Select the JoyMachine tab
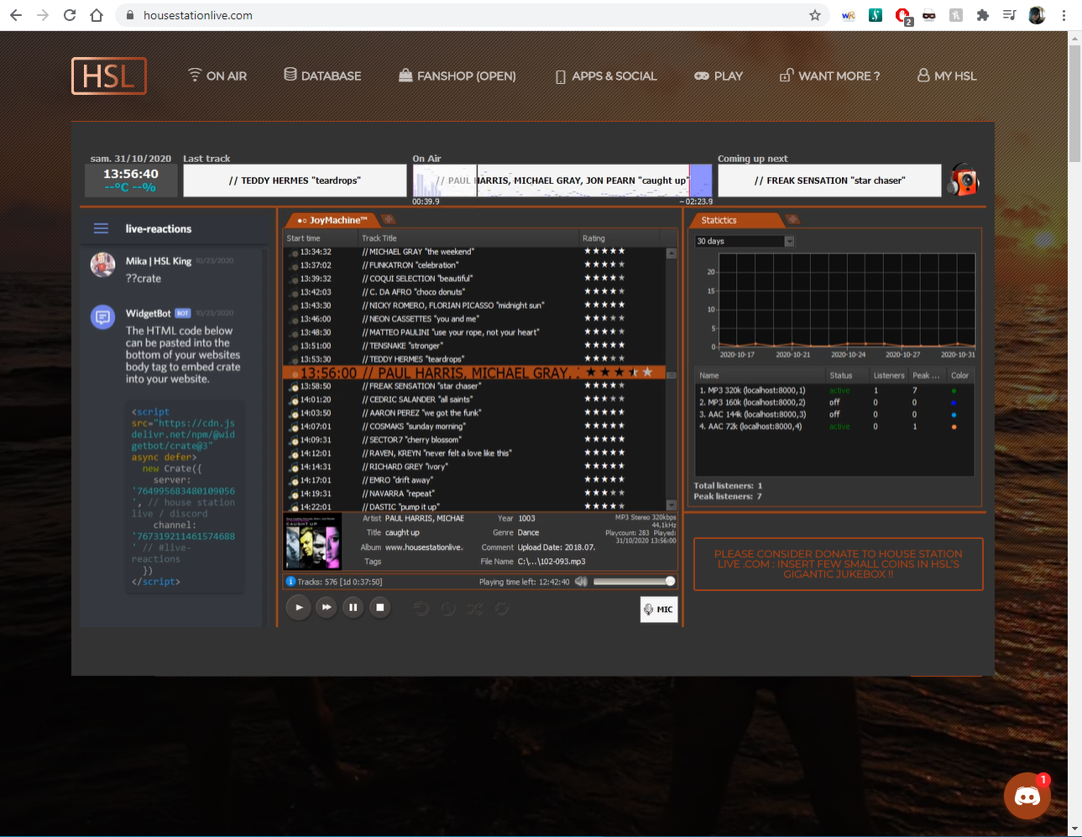The height and width of the screenshot is (837, 1082). (x=332, y=220)
